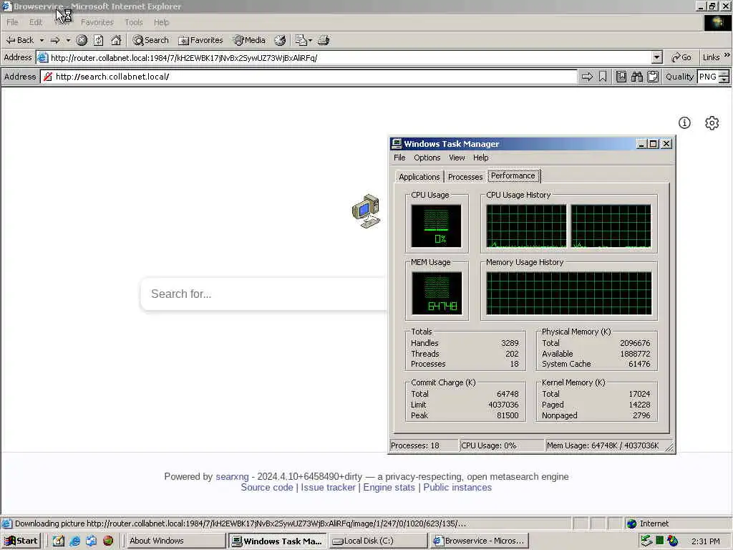This screenshot has height=550, width=733.
Task: Open Task Manager View menu
Action: point(457,158)
